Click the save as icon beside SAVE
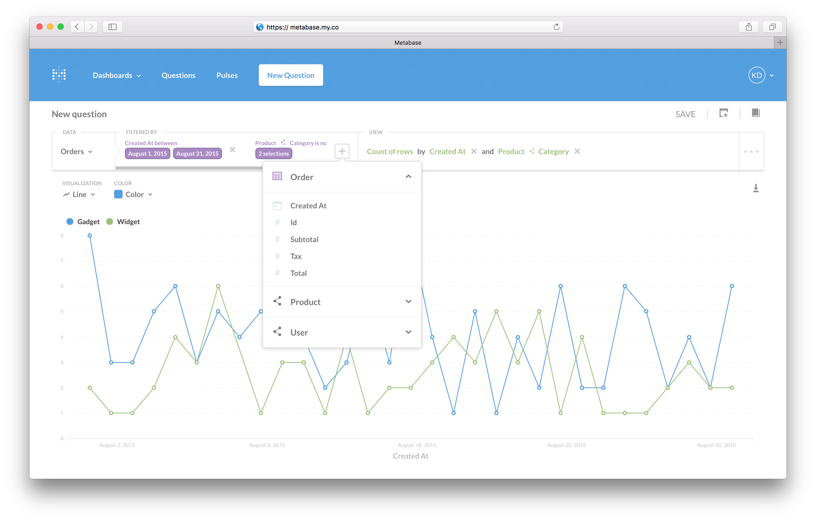Viewport: 816px width, 521px height. coord(724,114)
